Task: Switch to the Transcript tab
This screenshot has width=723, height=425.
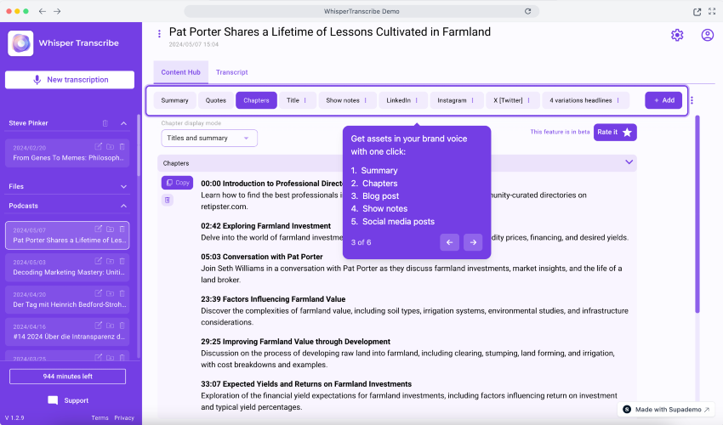Action: coord(232,72)
